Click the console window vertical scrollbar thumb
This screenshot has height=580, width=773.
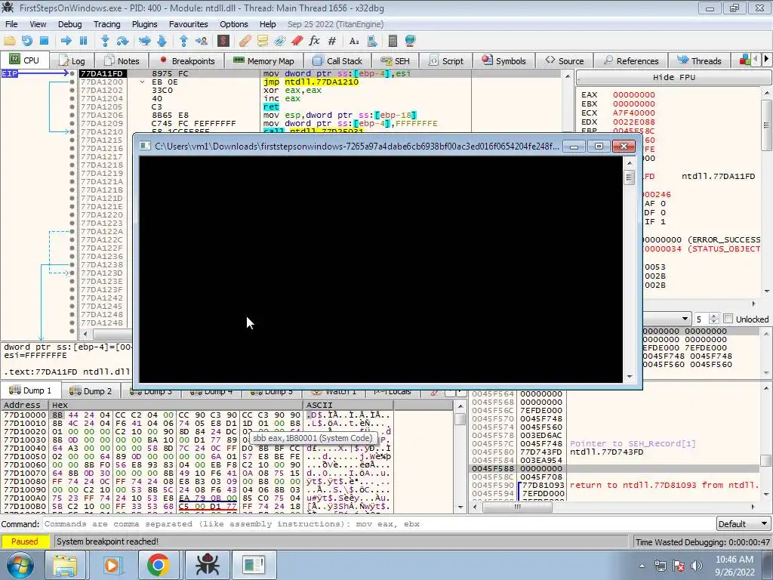(630, 177)
